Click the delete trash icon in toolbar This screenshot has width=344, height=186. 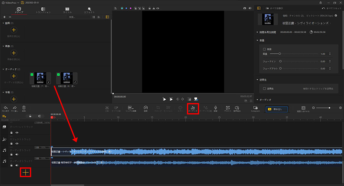tap(24, 108)
